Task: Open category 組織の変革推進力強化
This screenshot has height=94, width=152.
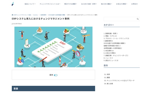Action: [112, 46]
